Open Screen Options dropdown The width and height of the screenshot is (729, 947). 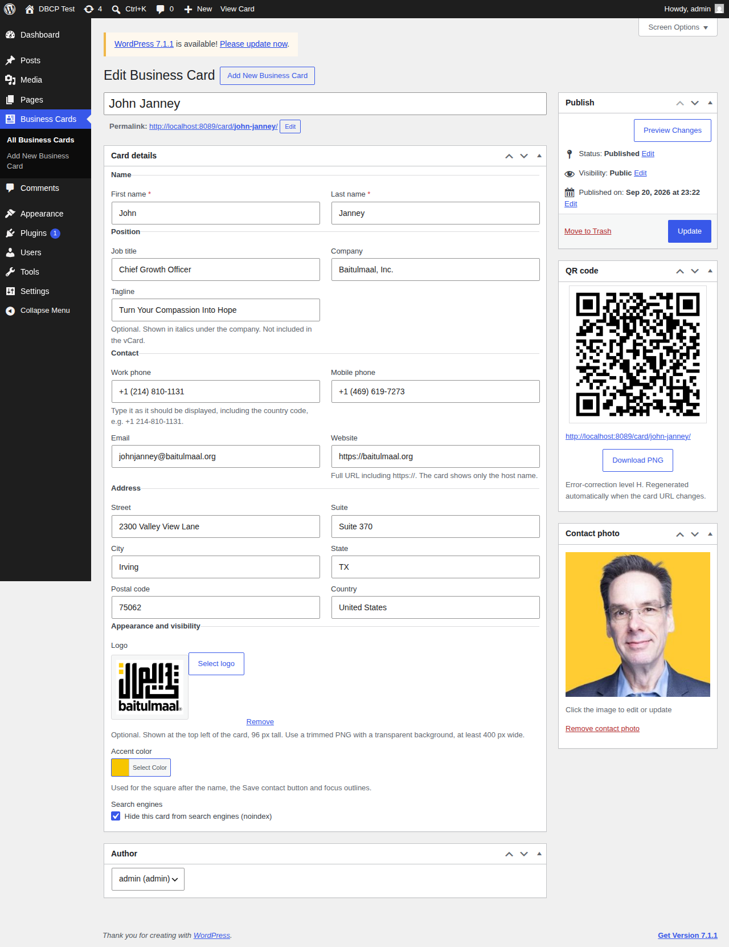point(678,27)
